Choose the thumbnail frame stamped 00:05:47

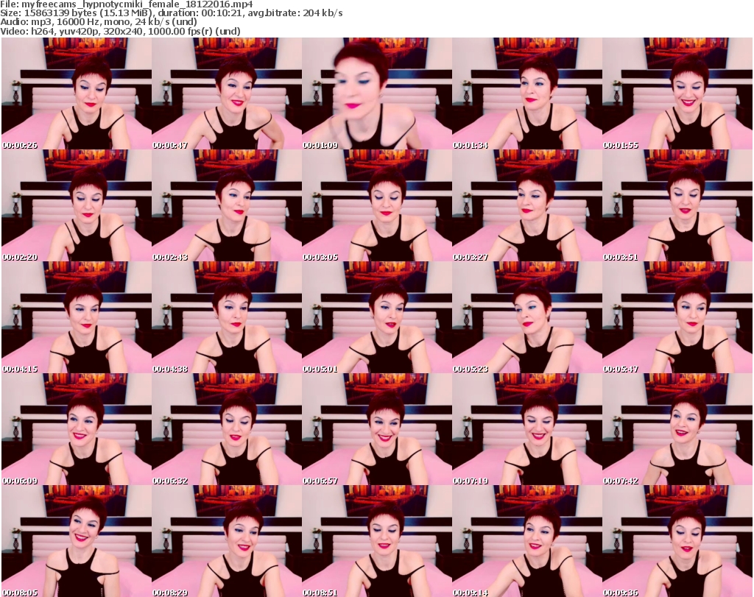pos(677,318)
